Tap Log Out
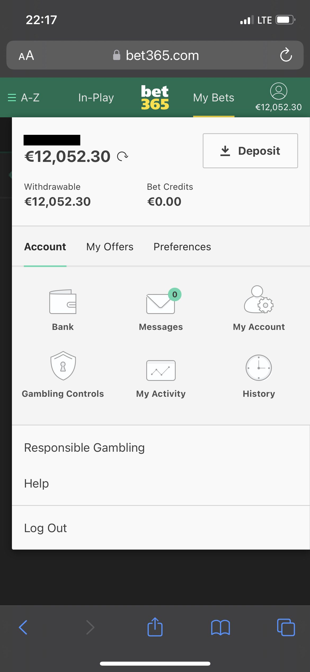 click(x=46, y=528)
